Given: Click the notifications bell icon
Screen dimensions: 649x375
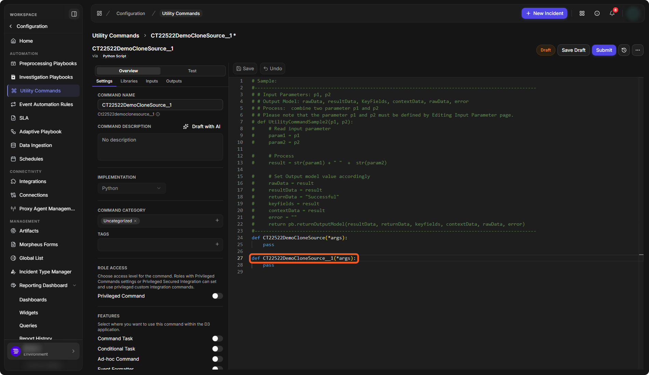Looking at the screenshot, I should tap(612, 13).
